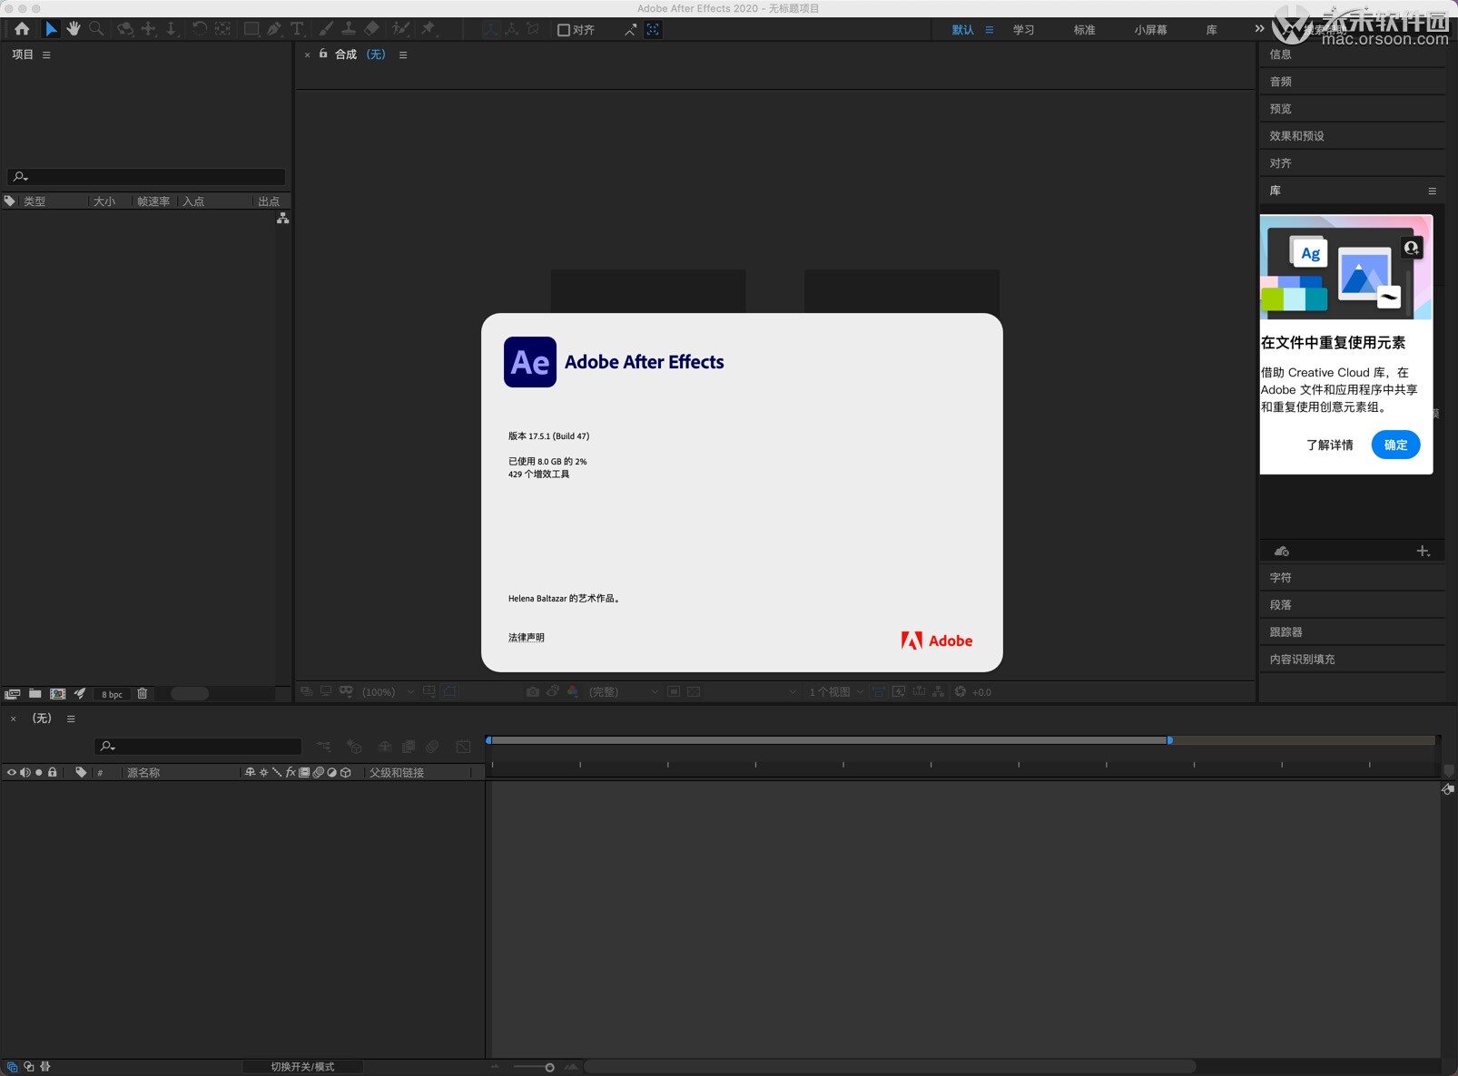Select the Rectangle shape tool
Viewport: 1458px width, 1076px height.
point(251,29)
